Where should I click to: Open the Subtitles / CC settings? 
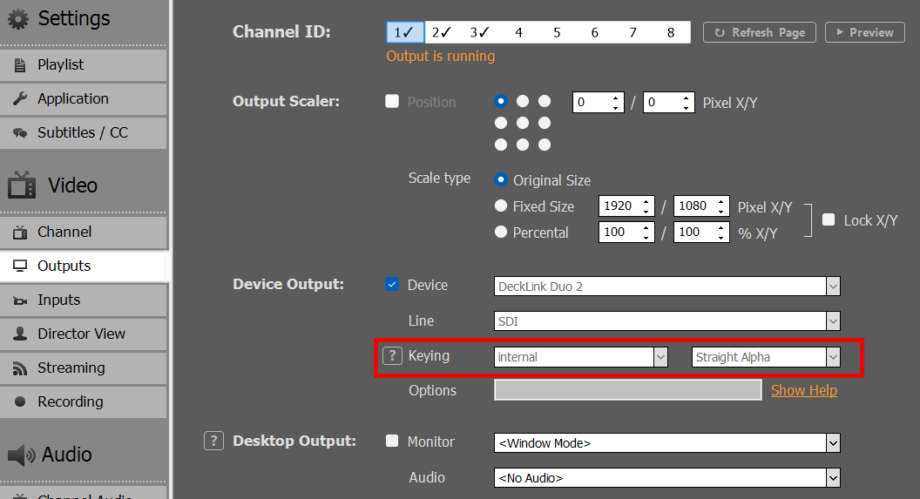point(84,132)
